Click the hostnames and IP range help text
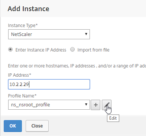This screenshot has height=136, width=146. click(77, 66)
